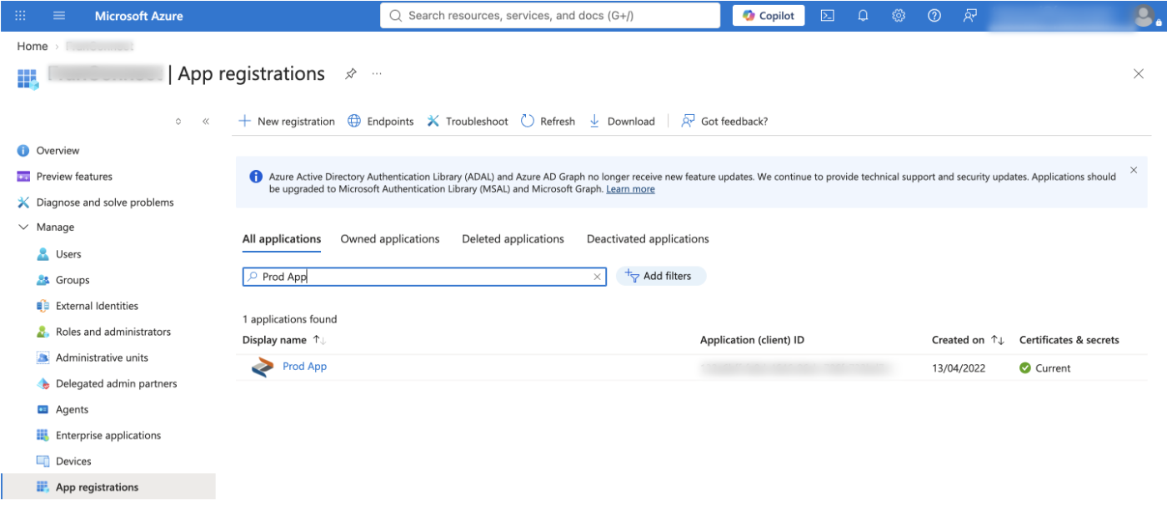The image size is (1167, 505).
Task: Clear the application search text
Action: pos(597,277)
